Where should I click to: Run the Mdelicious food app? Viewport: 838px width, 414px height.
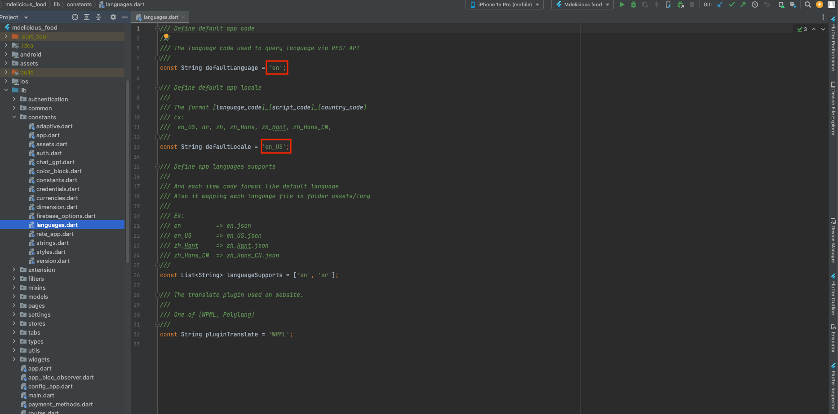tap(622, 4)
